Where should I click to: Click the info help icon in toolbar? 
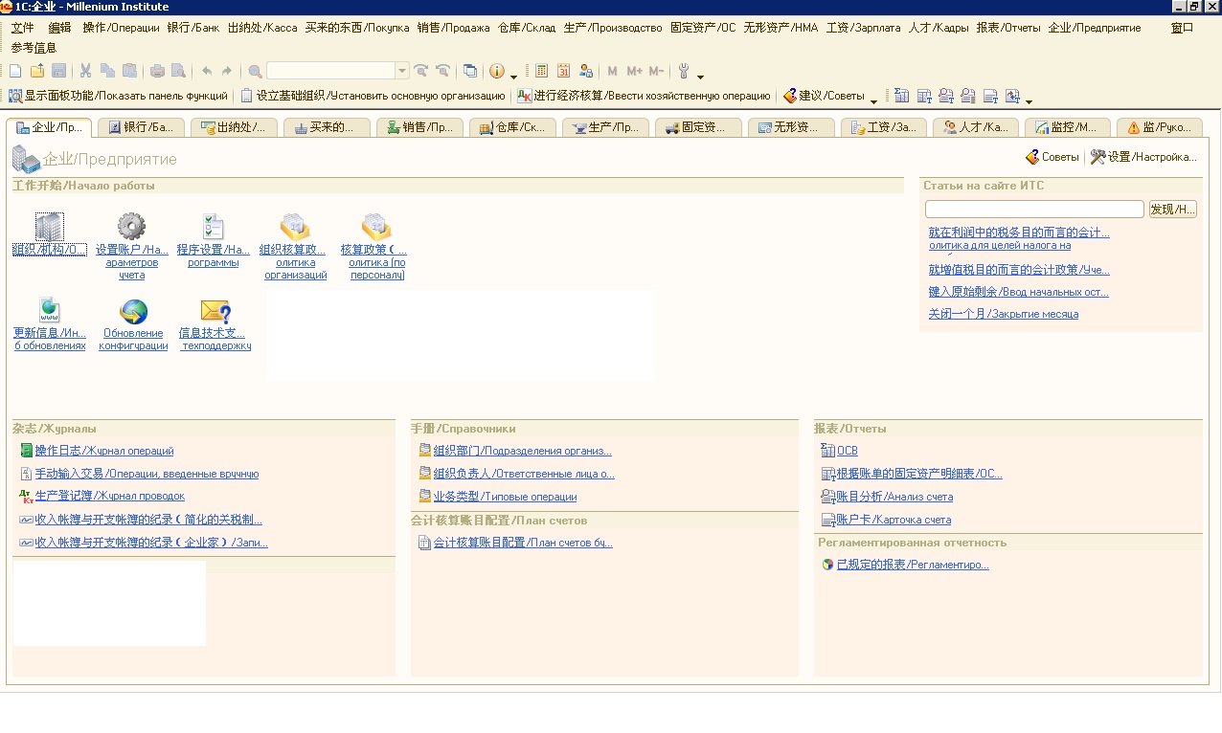496,71
